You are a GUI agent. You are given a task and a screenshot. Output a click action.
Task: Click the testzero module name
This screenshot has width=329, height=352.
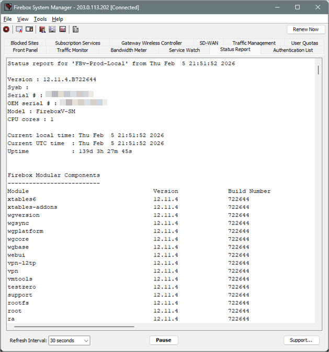(x=22, y=287)
